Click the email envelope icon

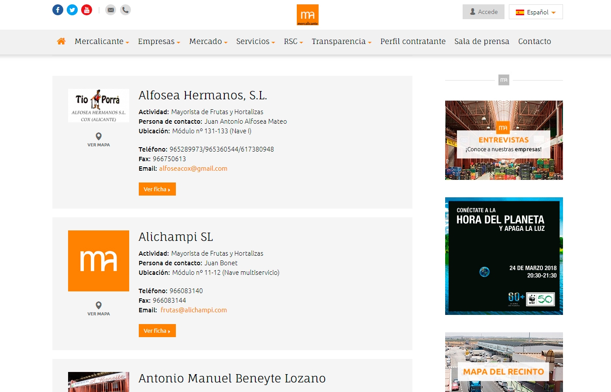click(x=111, y=10)
